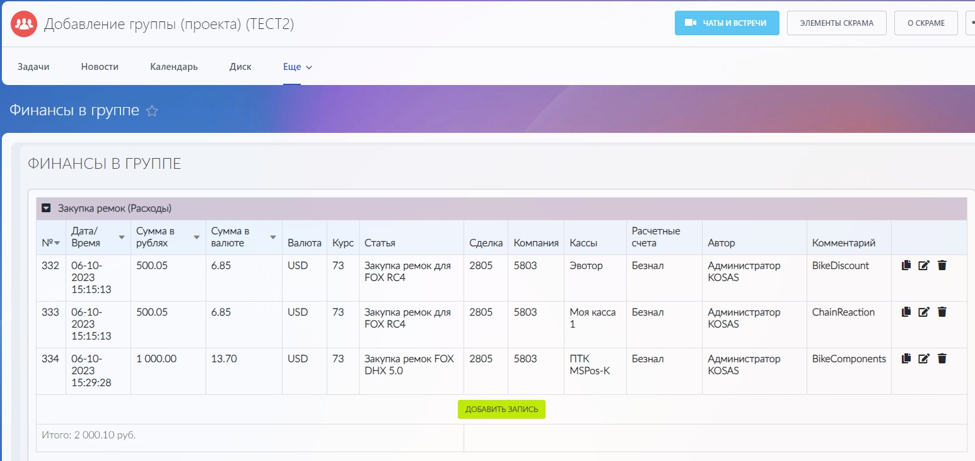Open edit form for record 333
The image size is (975, 461).
tap(924, 312)
